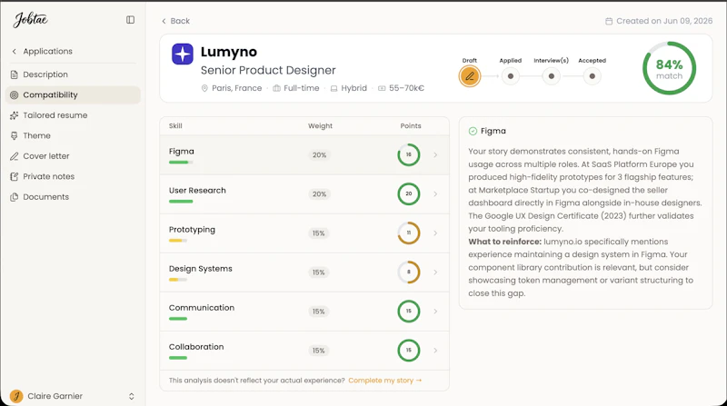Expand the Prototyping row chevron
727x406 pixels.
[435, 233]
